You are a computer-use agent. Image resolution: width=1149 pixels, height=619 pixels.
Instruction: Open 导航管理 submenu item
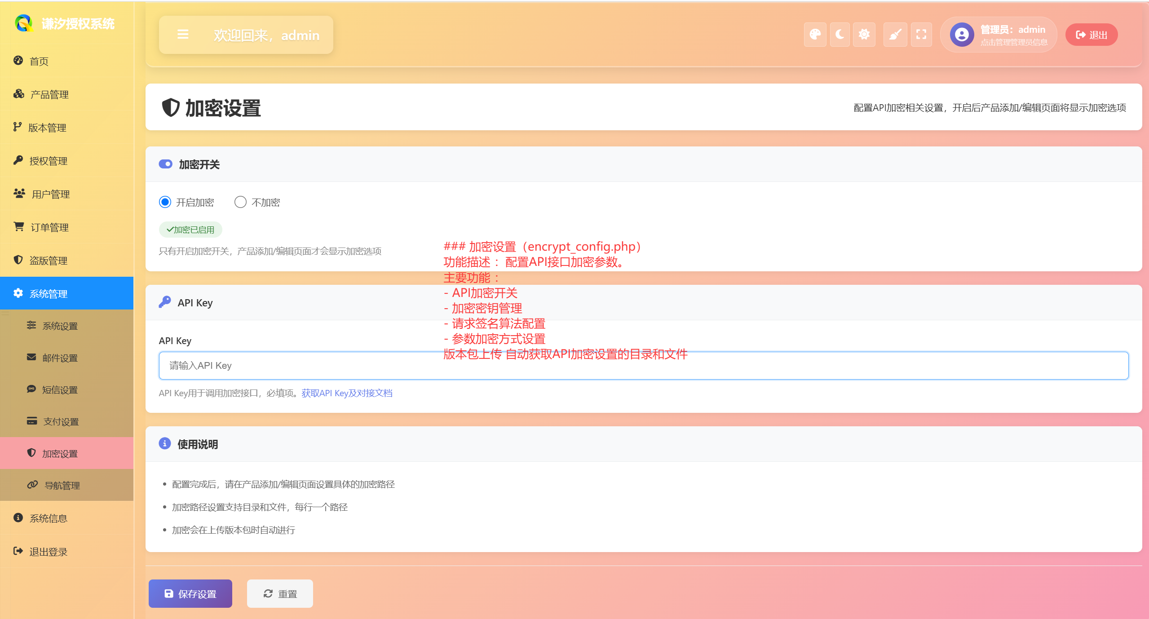pyautogui.click(x=66, y=485)
